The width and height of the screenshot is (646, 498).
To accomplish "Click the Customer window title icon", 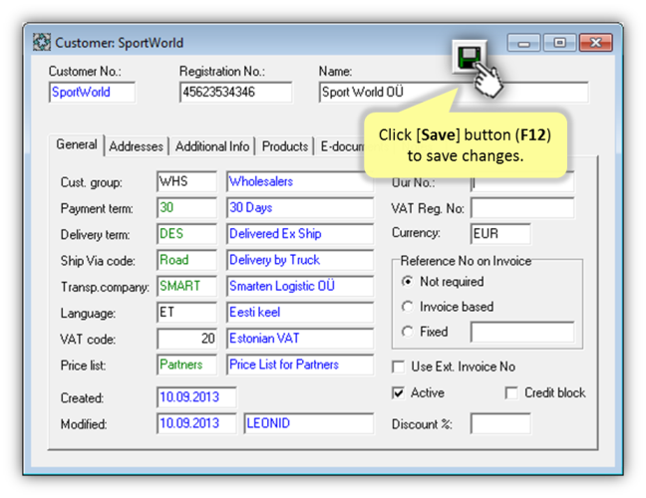I will (42, 43).
